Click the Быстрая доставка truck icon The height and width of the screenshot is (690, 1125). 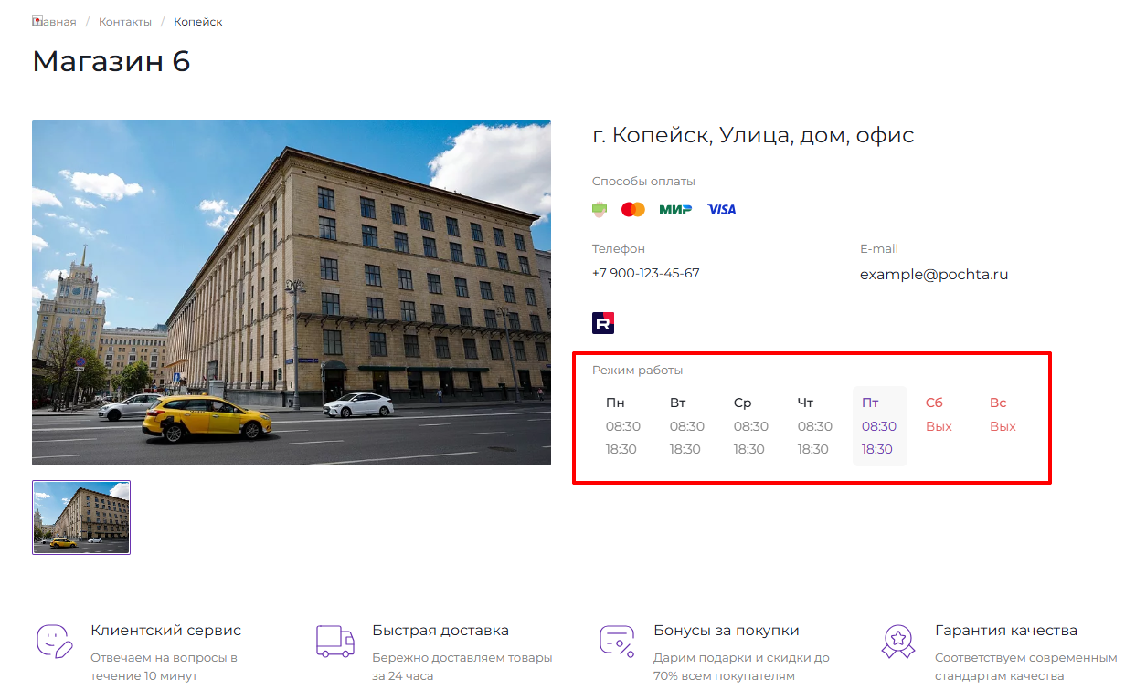(334, 641)
